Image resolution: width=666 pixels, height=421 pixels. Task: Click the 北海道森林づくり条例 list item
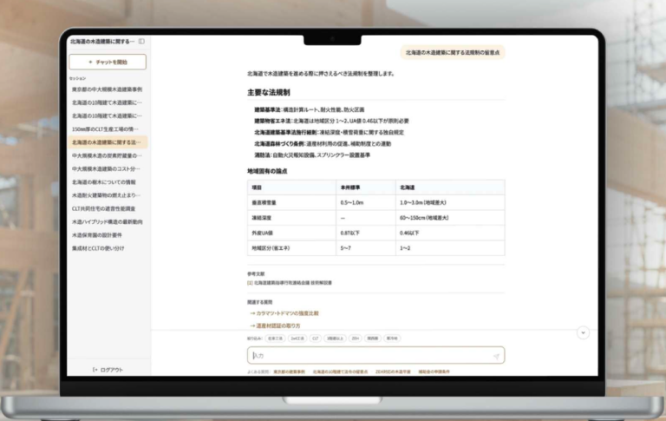tap(323, 144)
